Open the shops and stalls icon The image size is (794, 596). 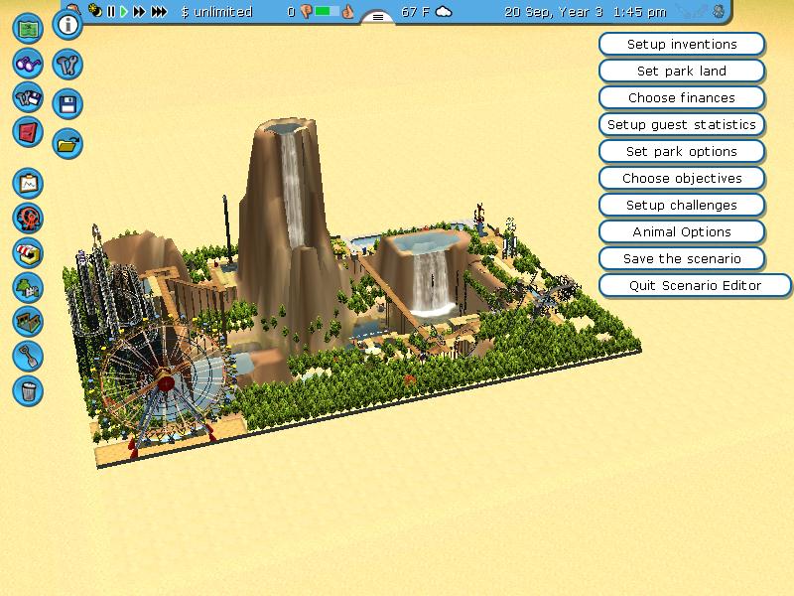[29, 252]
